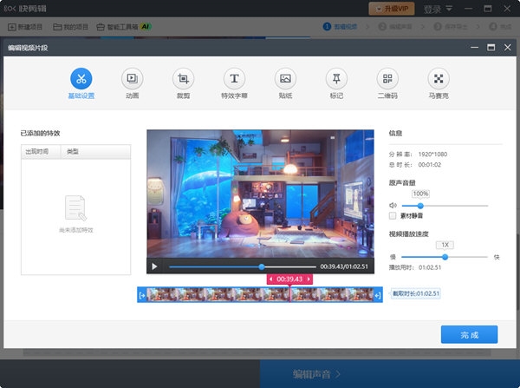Click the 类型 column header
Screen dimensions: 520x388
[74, 152]
